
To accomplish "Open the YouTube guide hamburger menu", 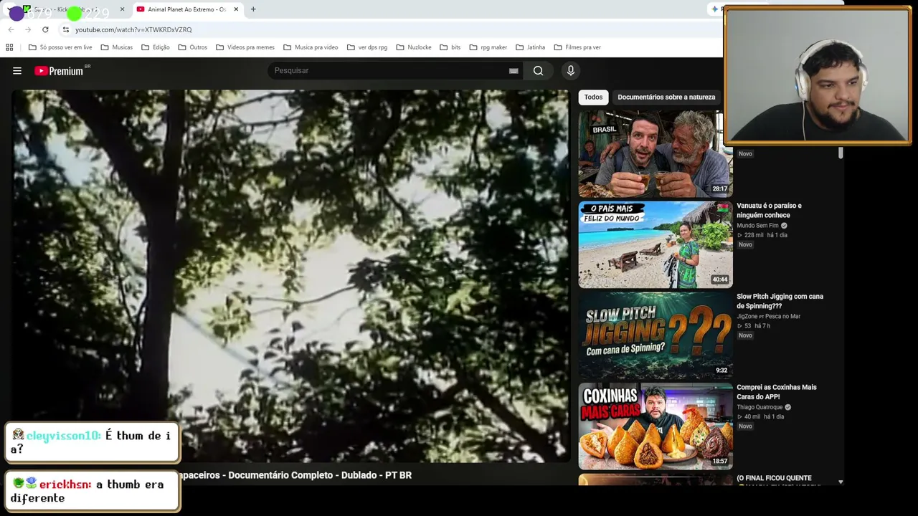I will pos(17,71).
